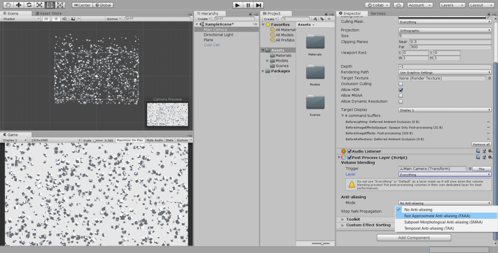Switch to Services tab
The height and width of the screenshot is (253, 498).
(378, 13)
